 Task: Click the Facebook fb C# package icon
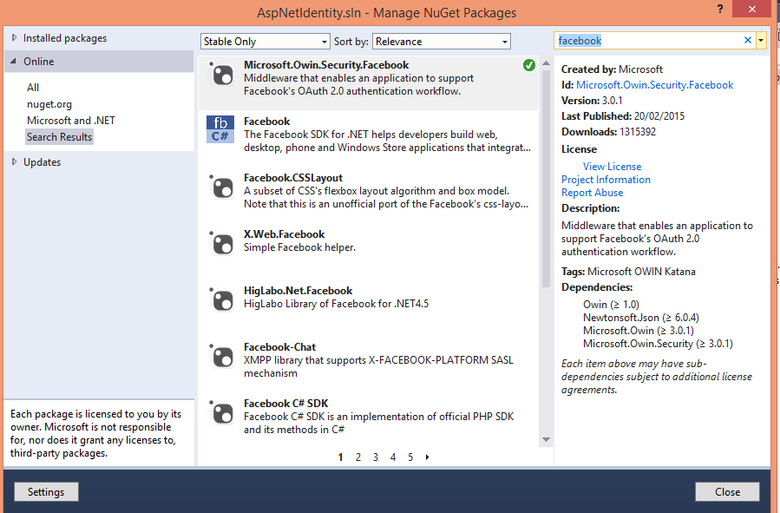click(x=220, y=129)
